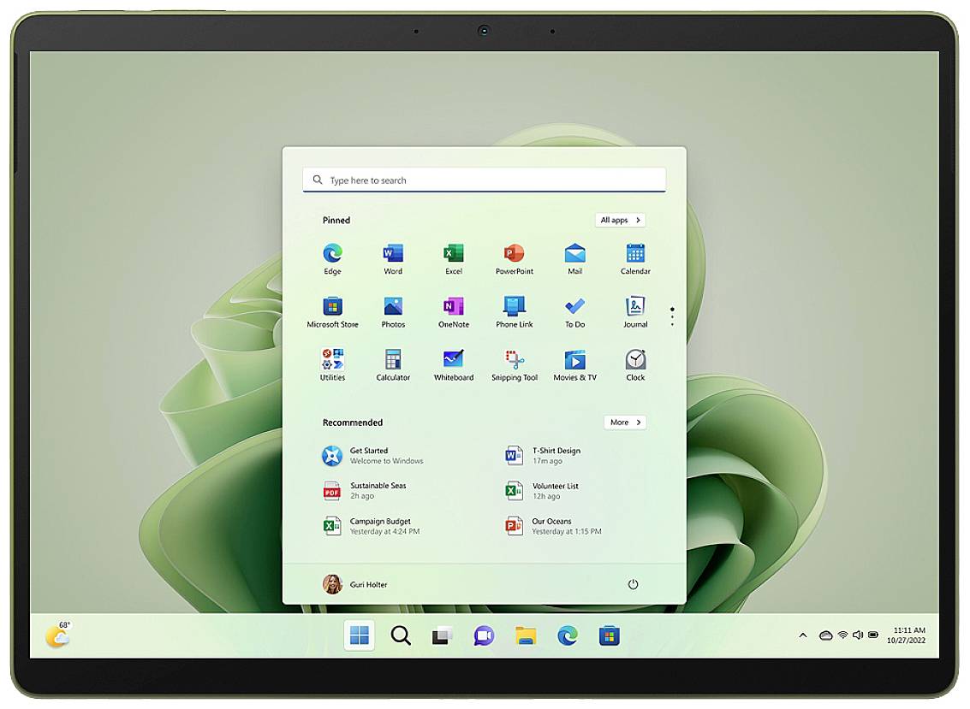Adjust the volume control in the tray
This screenshot has height=709, width=970.
coord(859,635)
